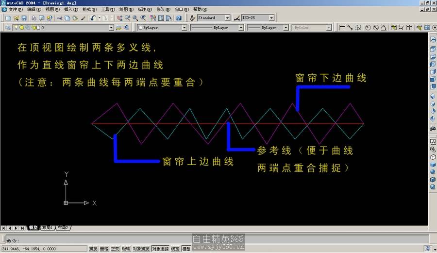Viewport: 437px width, 253px height.
Task: Click the Plot printer icon
Action: tap(34, 18)
